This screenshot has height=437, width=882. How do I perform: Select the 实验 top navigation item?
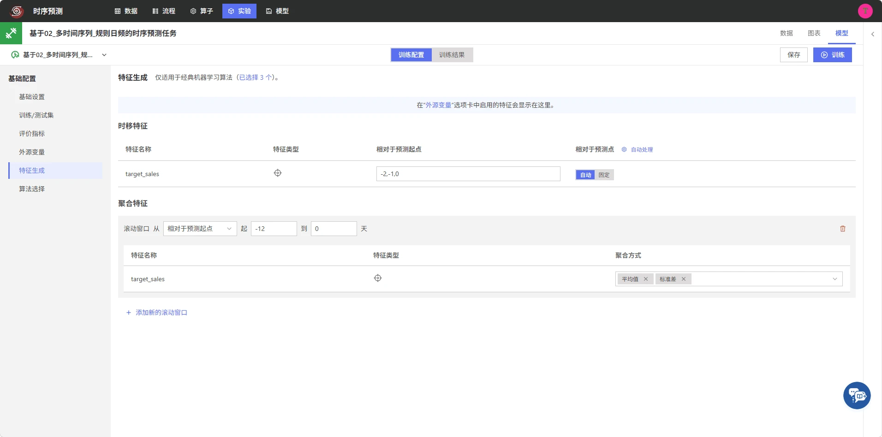click(239, 11)
